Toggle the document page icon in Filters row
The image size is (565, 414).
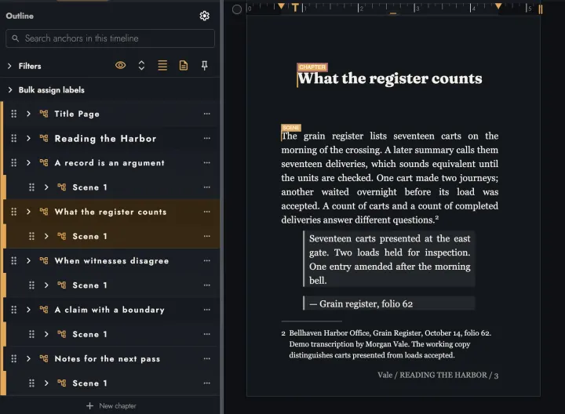184,66
